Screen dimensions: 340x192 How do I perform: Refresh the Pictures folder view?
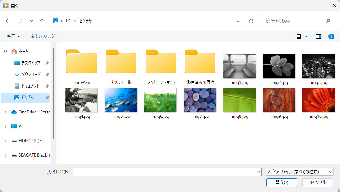click(x=251, y=21)
